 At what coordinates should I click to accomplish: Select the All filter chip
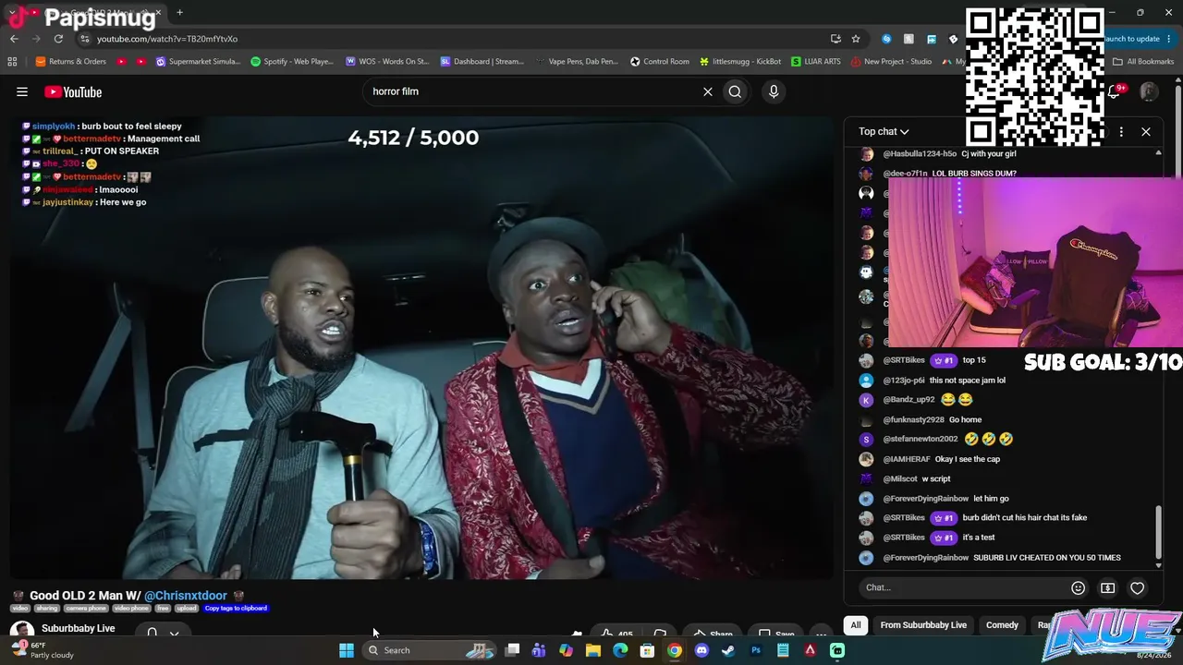(856, 625)
